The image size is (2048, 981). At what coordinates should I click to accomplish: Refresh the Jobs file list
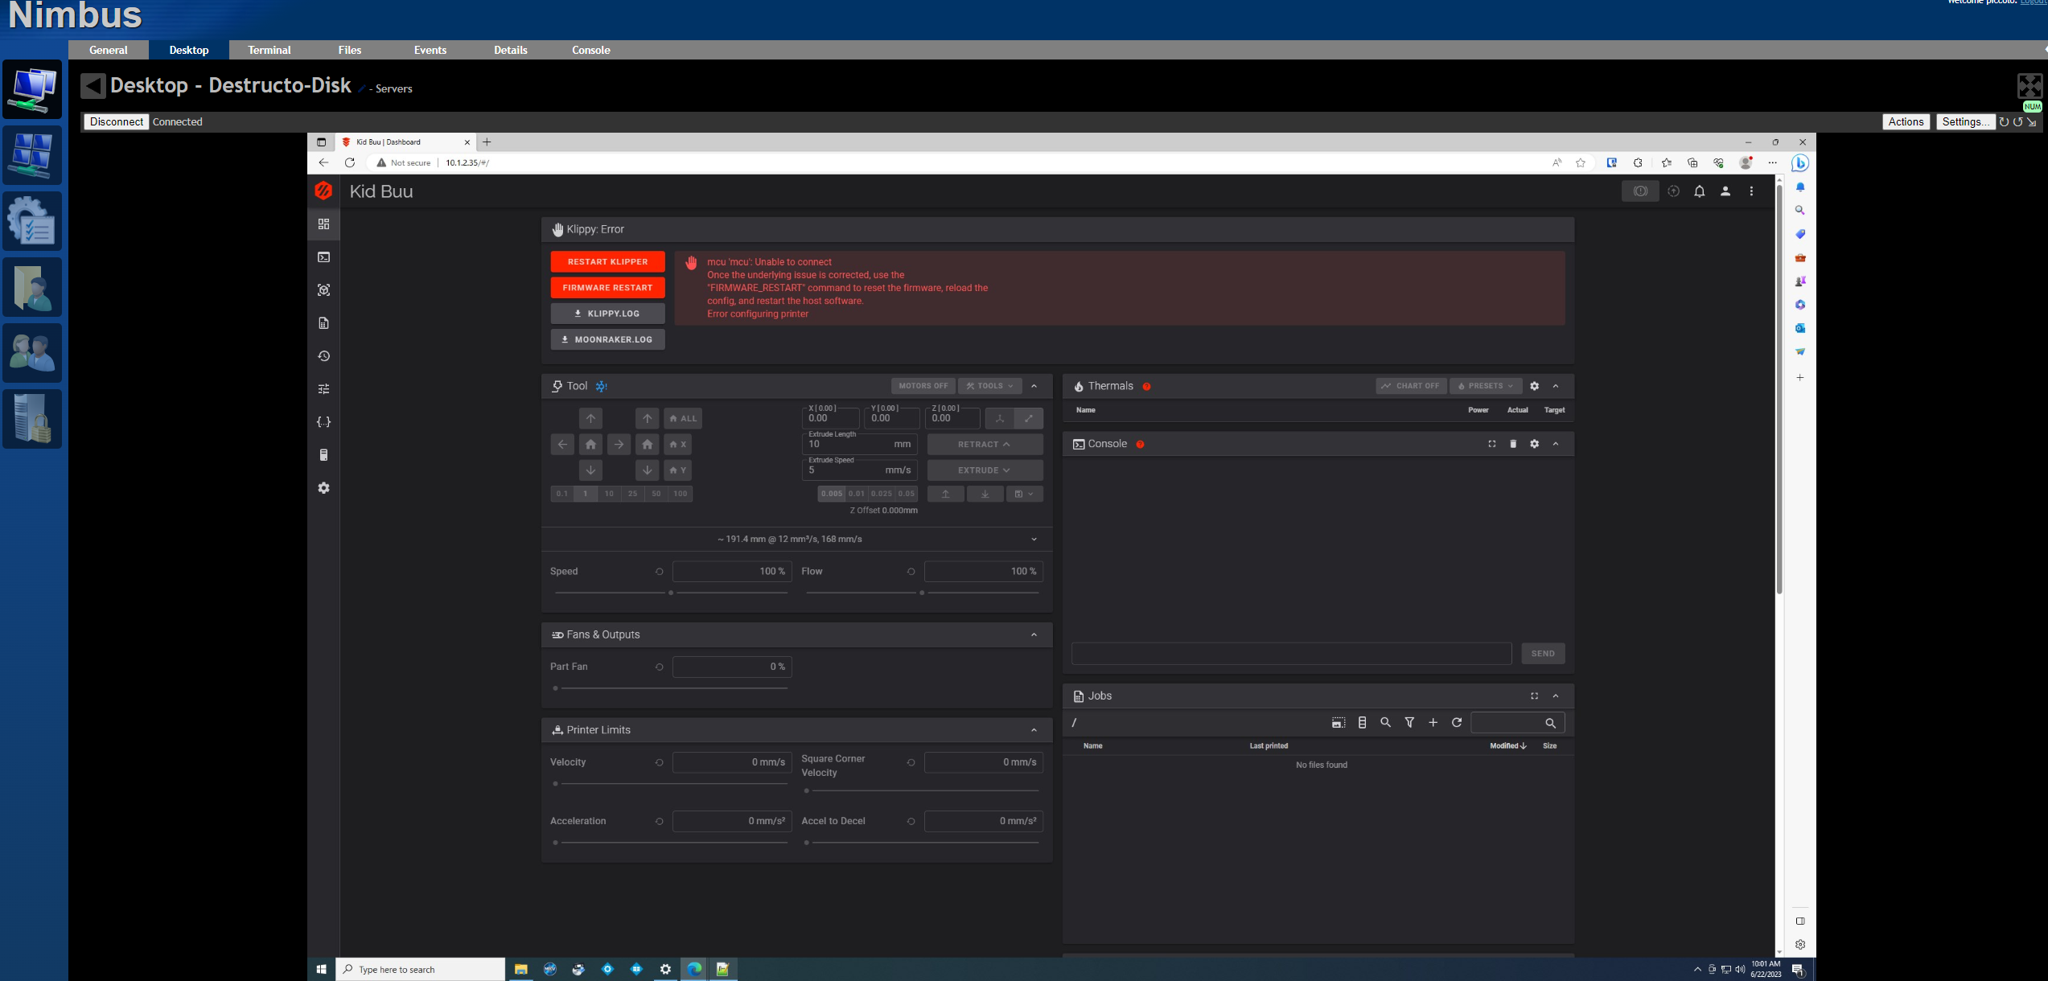1457,722
